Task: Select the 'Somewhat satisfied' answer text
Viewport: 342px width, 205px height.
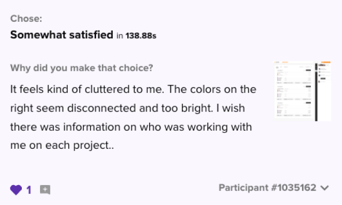Action: pos(62,35)
